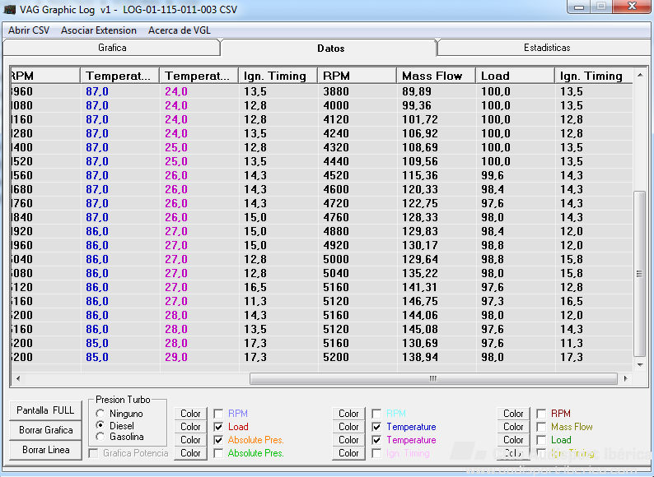Click the VAG Graphic Log title bar icon
The image size is (654, 477).
[x=10, y=9]
